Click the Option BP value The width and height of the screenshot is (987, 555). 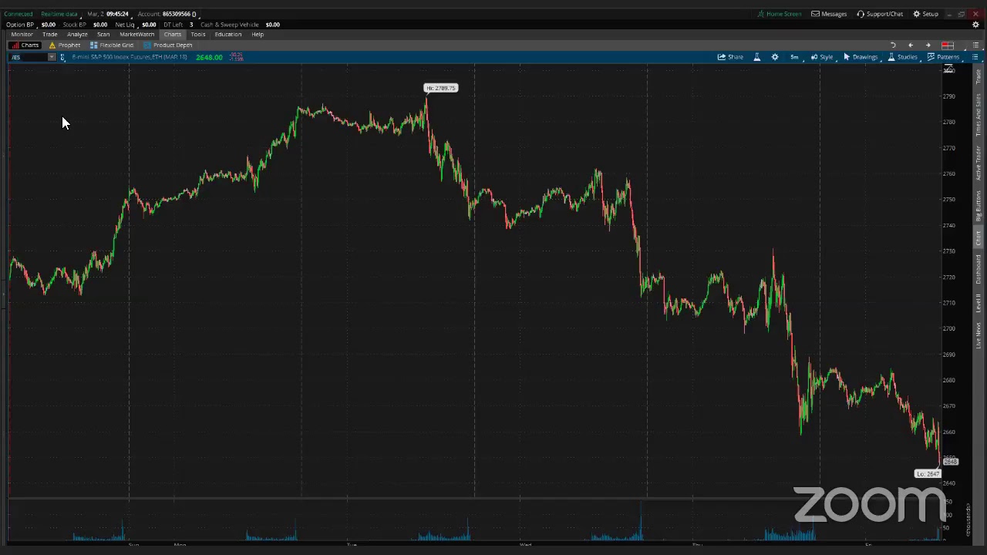48,25
